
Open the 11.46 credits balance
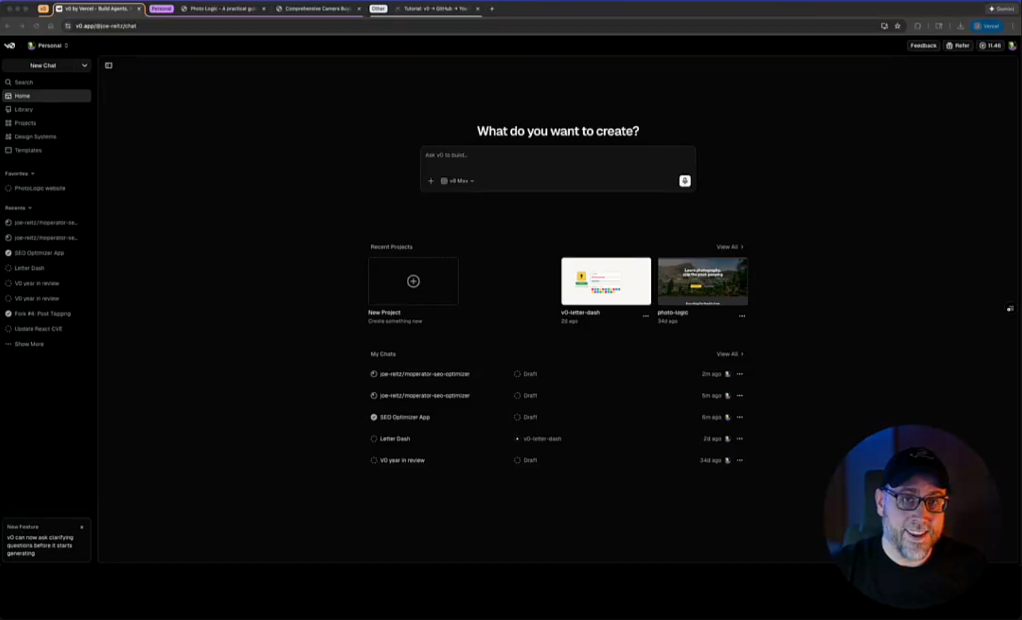pos(990,46)
